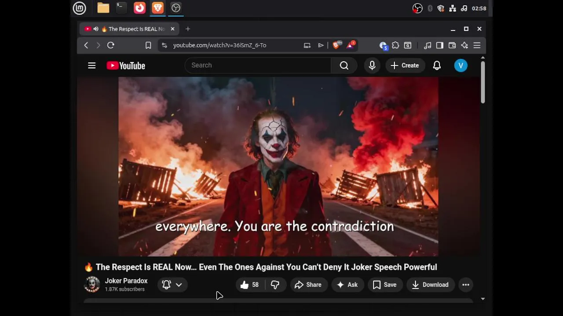Click the page vertical scrollbar thumb
The height and width of the screenshot is (316, 563).
click(x=483, y=83)
